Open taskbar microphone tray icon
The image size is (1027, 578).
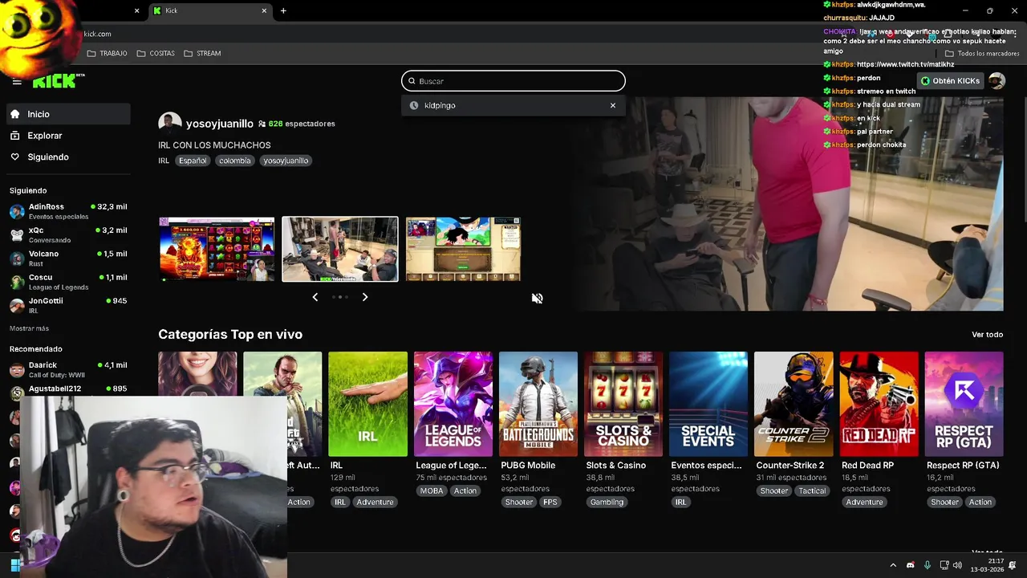(x=927, y=565)
